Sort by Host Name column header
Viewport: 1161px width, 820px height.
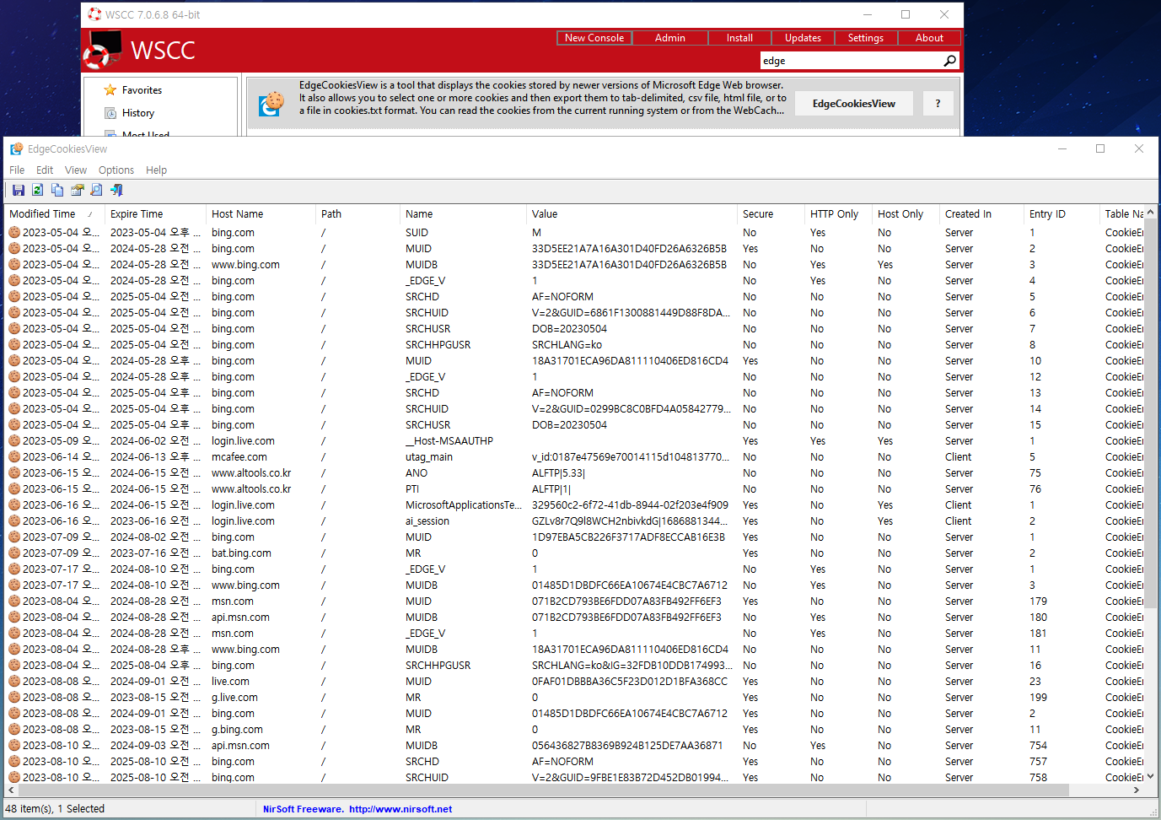point(261,214)
